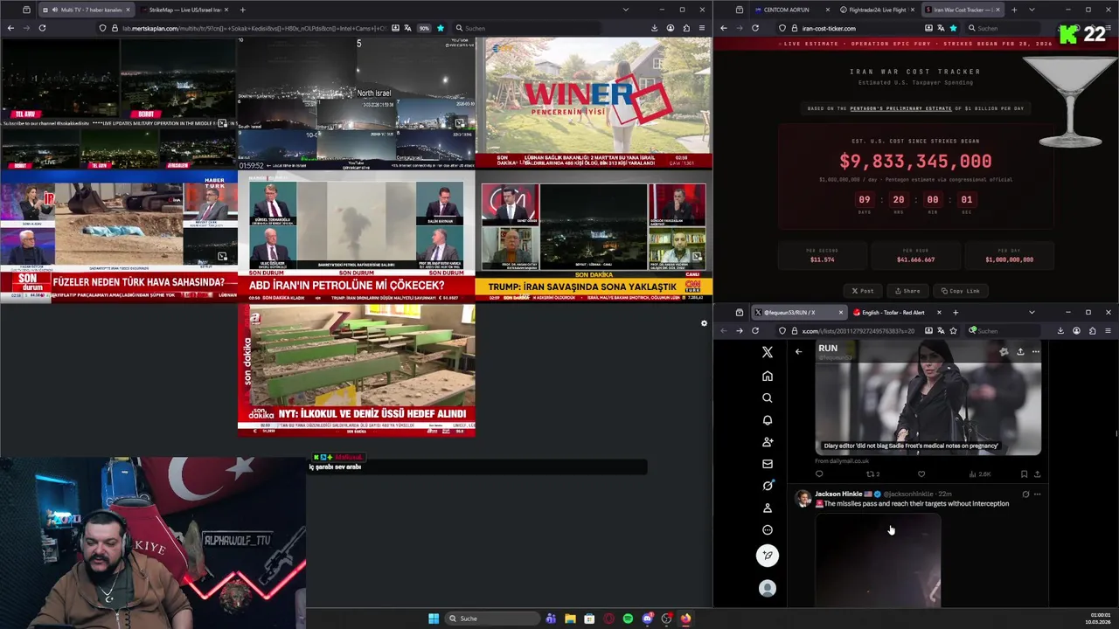Share the RUN list via upload icon
Screen dimensions: 1119x629
(1019, 352)
